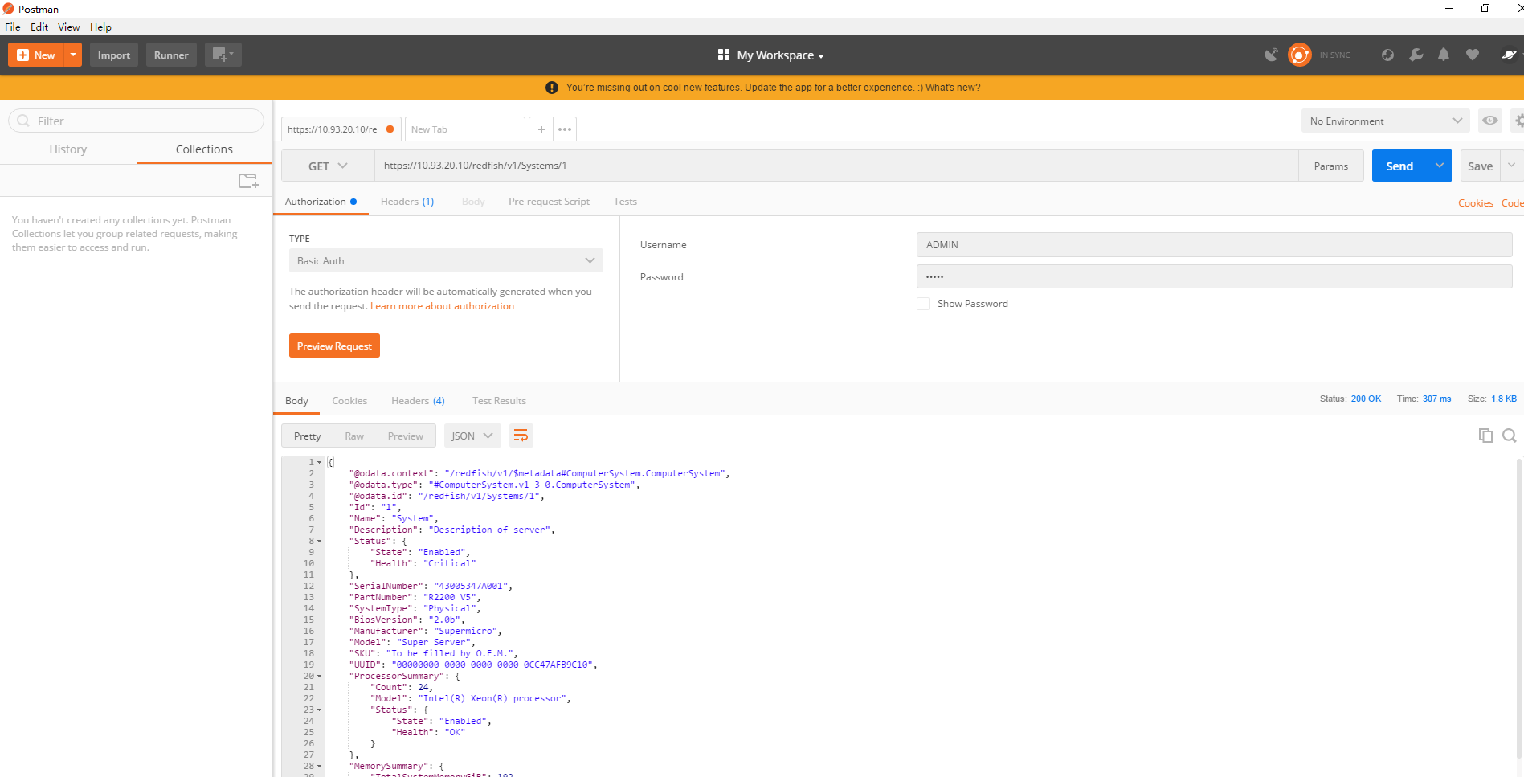Enable the Show Password checkbox
The height and width of the screenshot is (777, 1524).
click(923, 304)
